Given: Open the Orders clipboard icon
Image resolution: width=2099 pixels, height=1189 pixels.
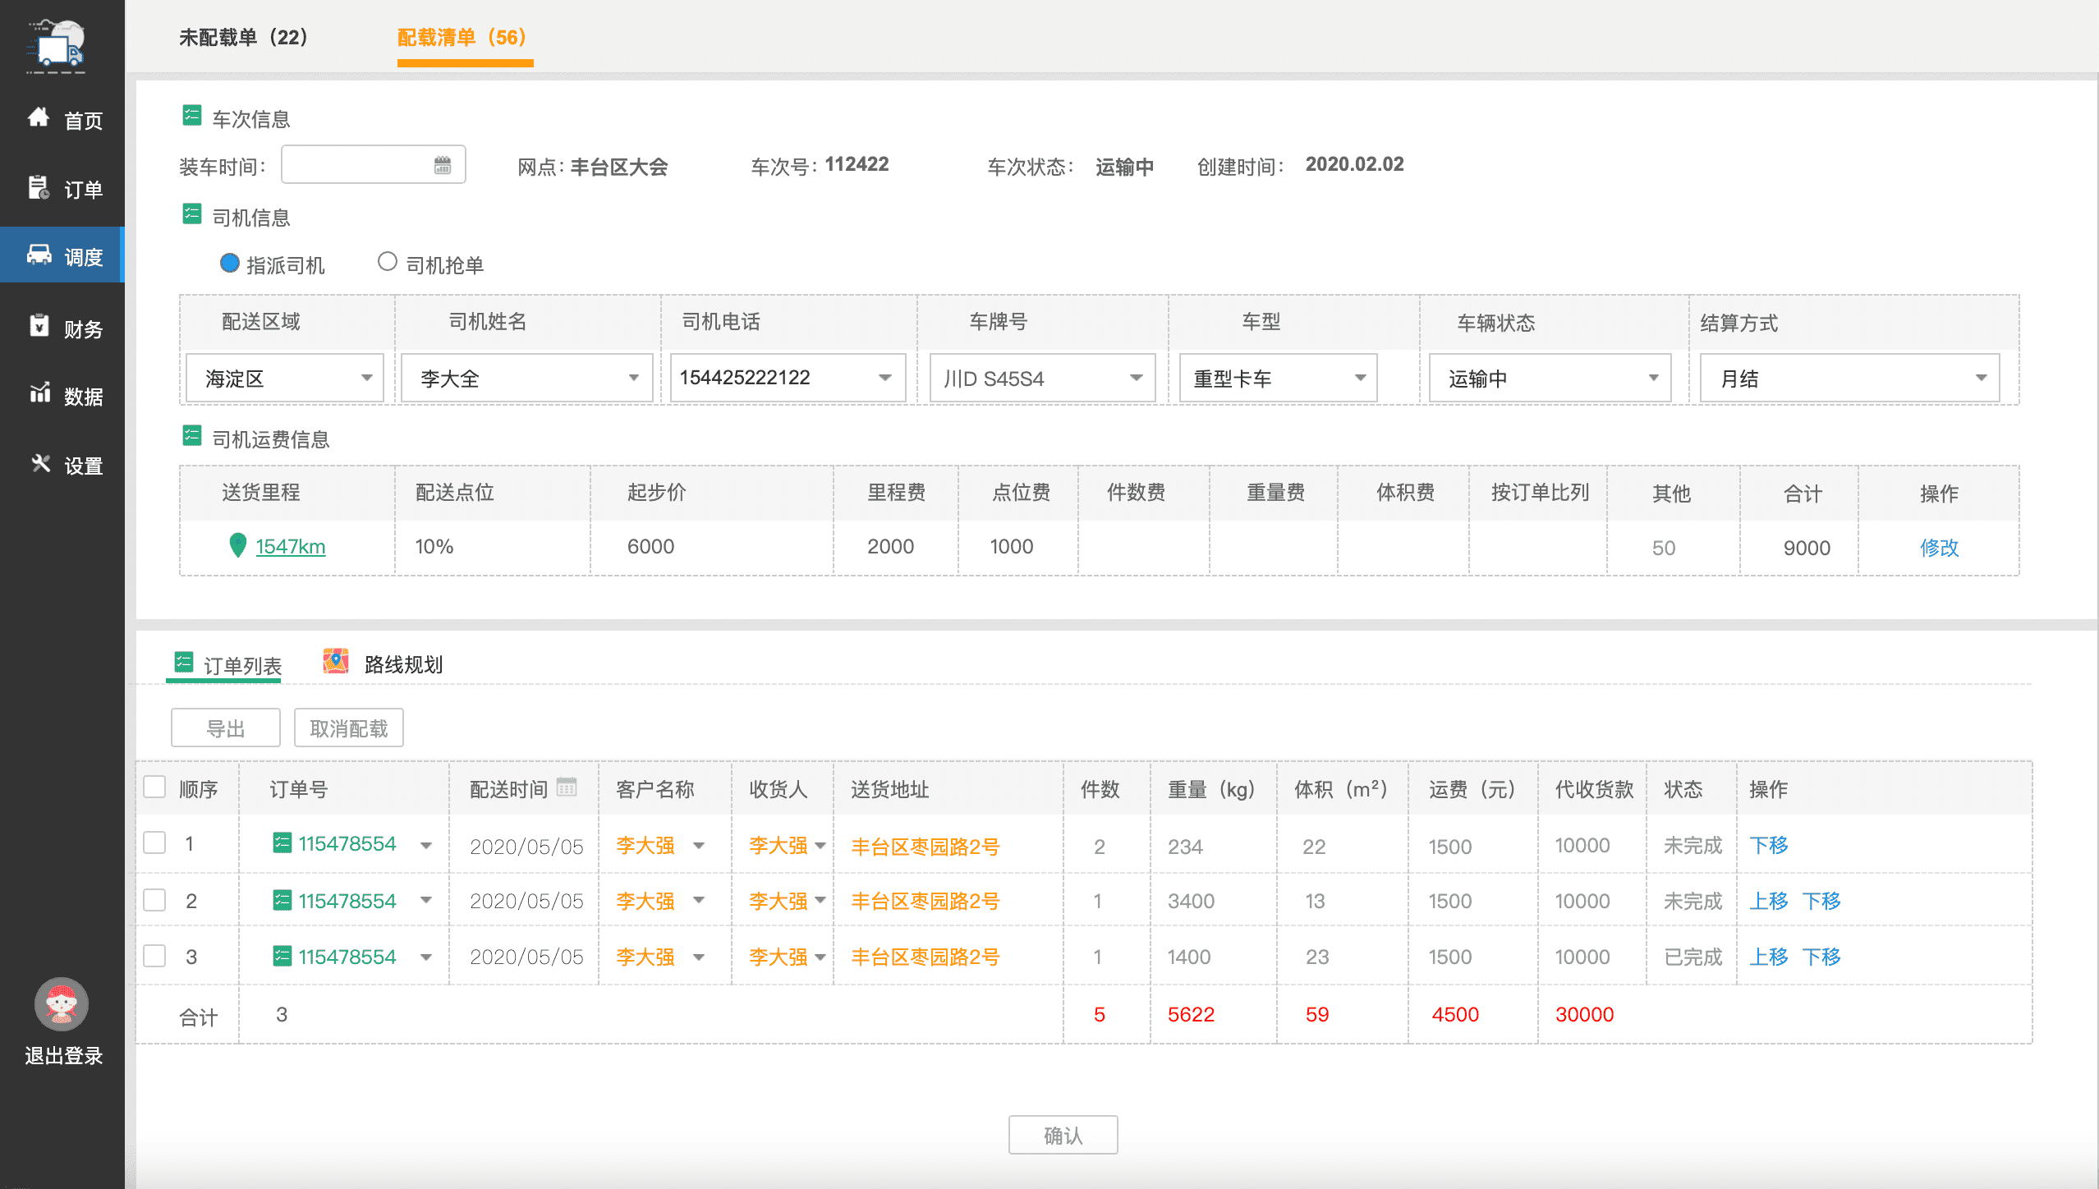Looking at the screenshot, I should 39,188.
